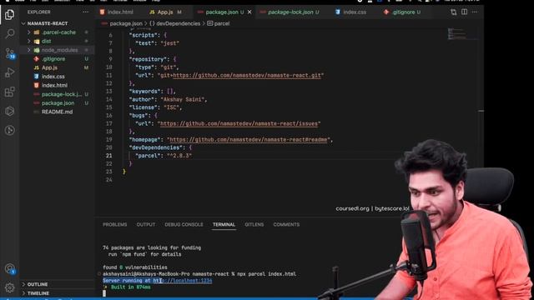
Task: Click the "parcel" key on line 21
Action: point(148,156)
